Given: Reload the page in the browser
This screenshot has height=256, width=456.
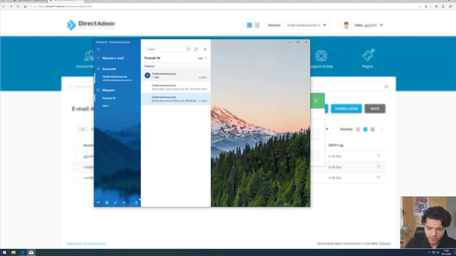Looking at the screenshot, I should pos(18,6).
